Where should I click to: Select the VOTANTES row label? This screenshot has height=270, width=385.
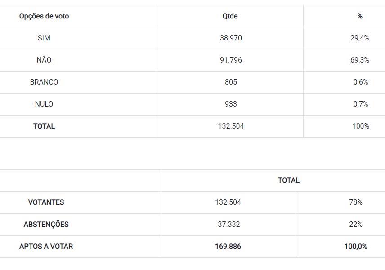(46, 202)
